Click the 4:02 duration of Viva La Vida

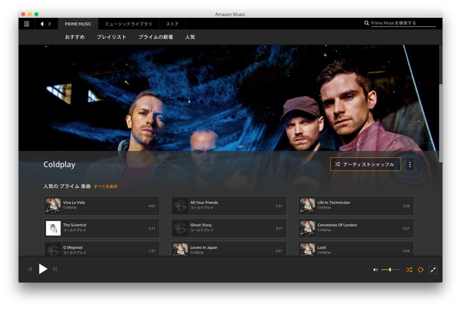152,206
